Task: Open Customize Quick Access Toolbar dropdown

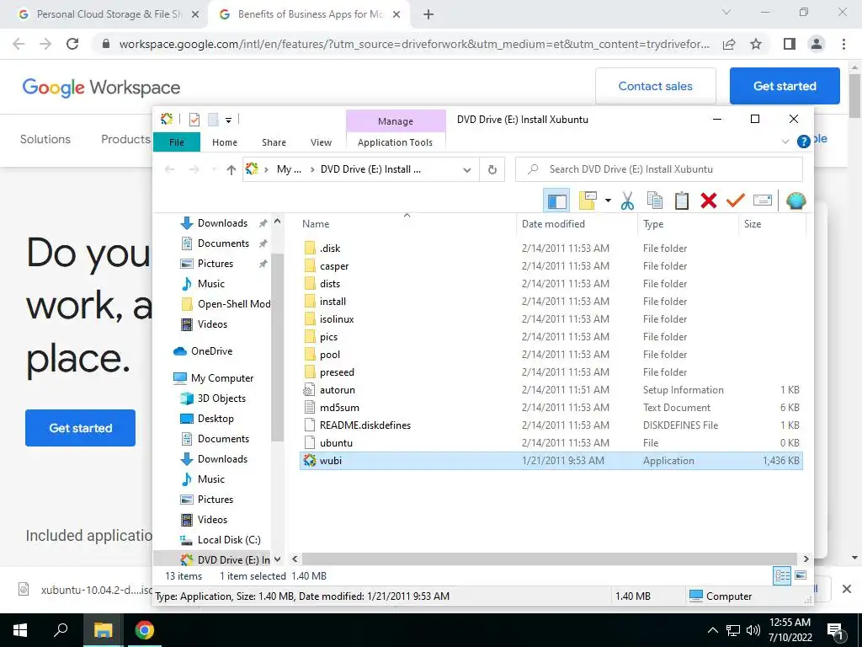Action: (228, 120)
